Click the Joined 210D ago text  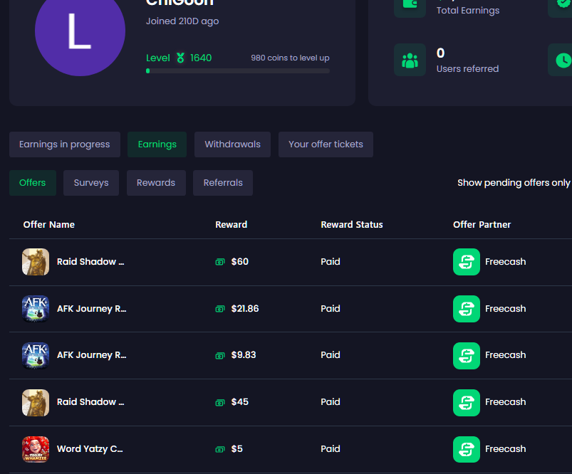(182, 21)
